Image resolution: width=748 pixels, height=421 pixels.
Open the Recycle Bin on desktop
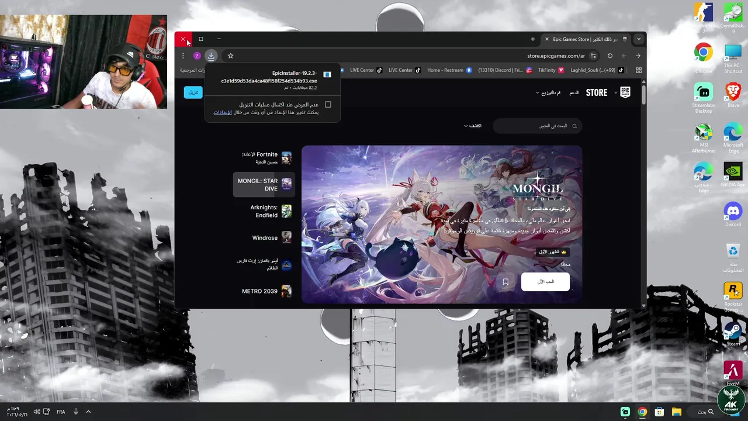tap(733, 257)
